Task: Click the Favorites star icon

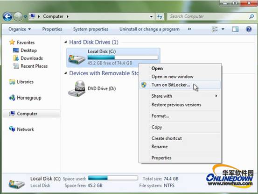Action: pyautogui.click(x=12, y=42)
